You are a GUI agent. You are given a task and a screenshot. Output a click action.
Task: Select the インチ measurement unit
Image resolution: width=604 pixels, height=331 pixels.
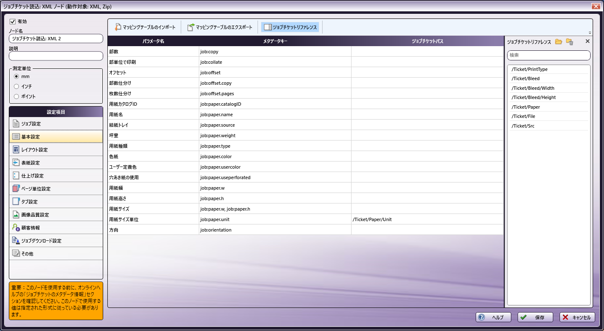(x=16, y=86)
